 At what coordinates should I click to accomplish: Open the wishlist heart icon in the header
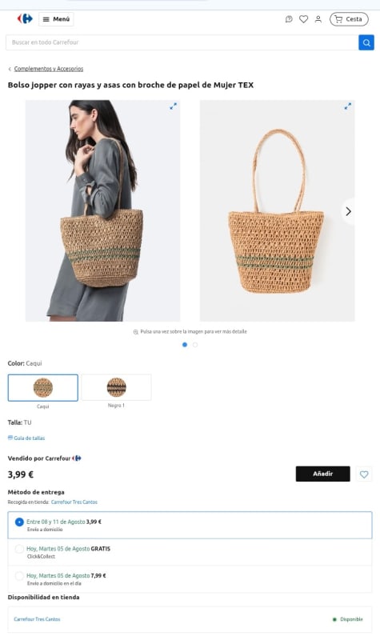click(x=303, y=19)
